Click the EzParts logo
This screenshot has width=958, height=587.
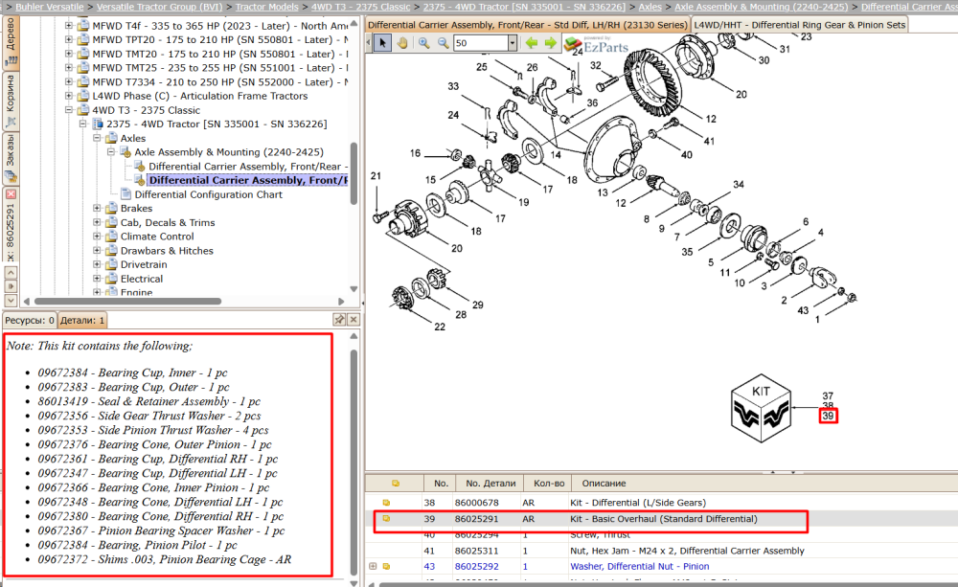coord(596,44)
